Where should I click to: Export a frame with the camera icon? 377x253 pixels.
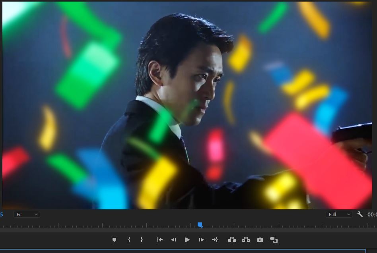pos(260,239)
